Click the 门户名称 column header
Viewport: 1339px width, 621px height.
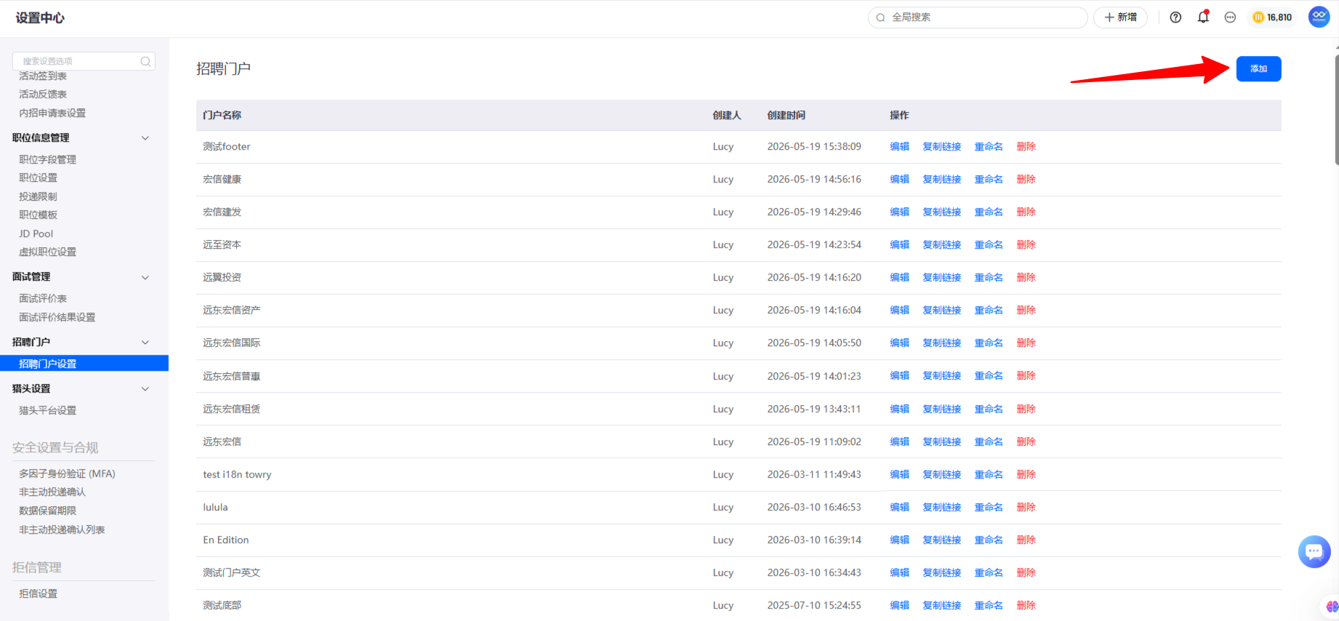point(222,116)
